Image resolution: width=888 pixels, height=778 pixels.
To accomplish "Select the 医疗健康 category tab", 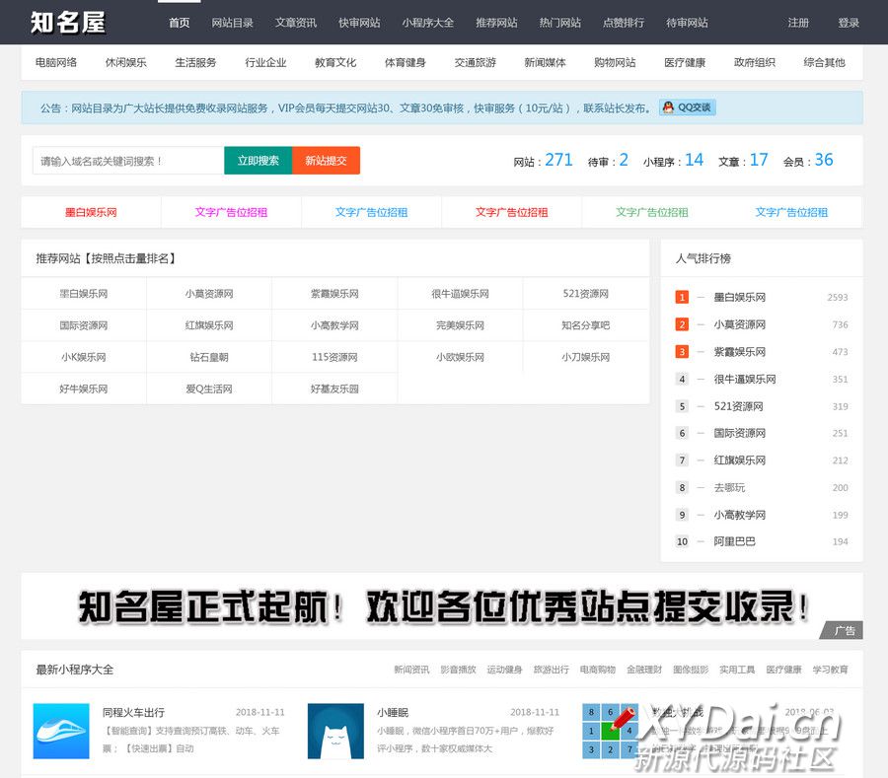I will (685, 62).
